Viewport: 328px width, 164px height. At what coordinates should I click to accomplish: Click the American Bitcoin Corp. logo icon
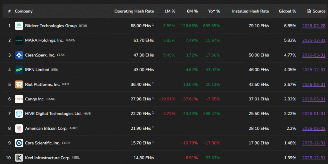pos(19,129)
